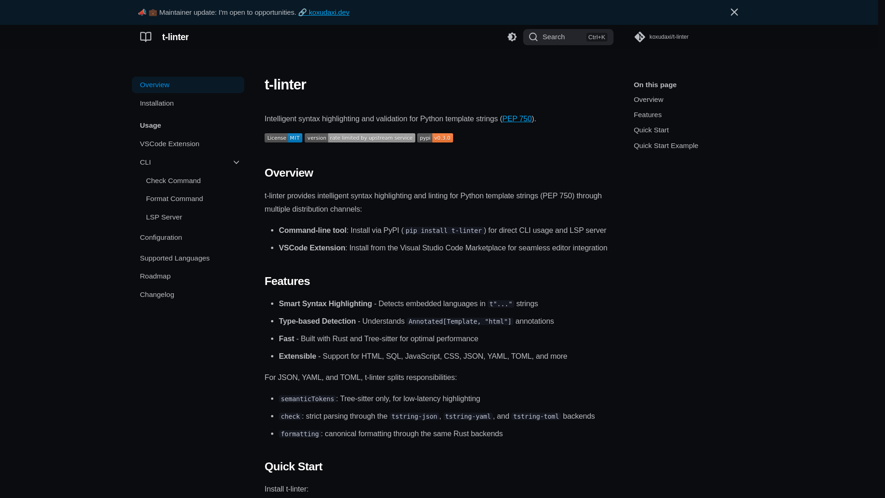Jump to Overview in On this page
This screenshot has width=885, height=498.
click(648, 100)
